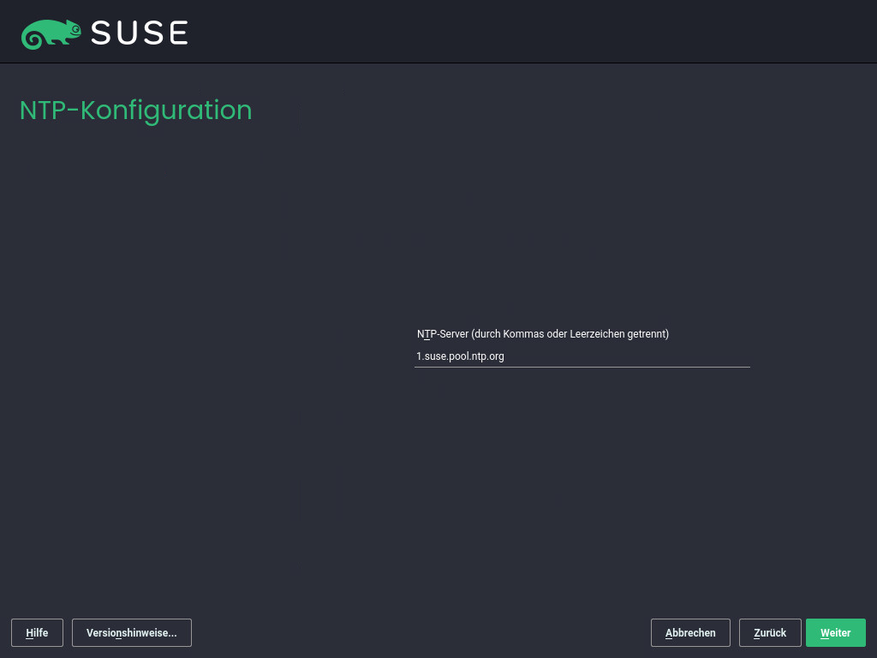
Task: Cancel installation via Abbrechen button
Action: [x=689, y=632]
